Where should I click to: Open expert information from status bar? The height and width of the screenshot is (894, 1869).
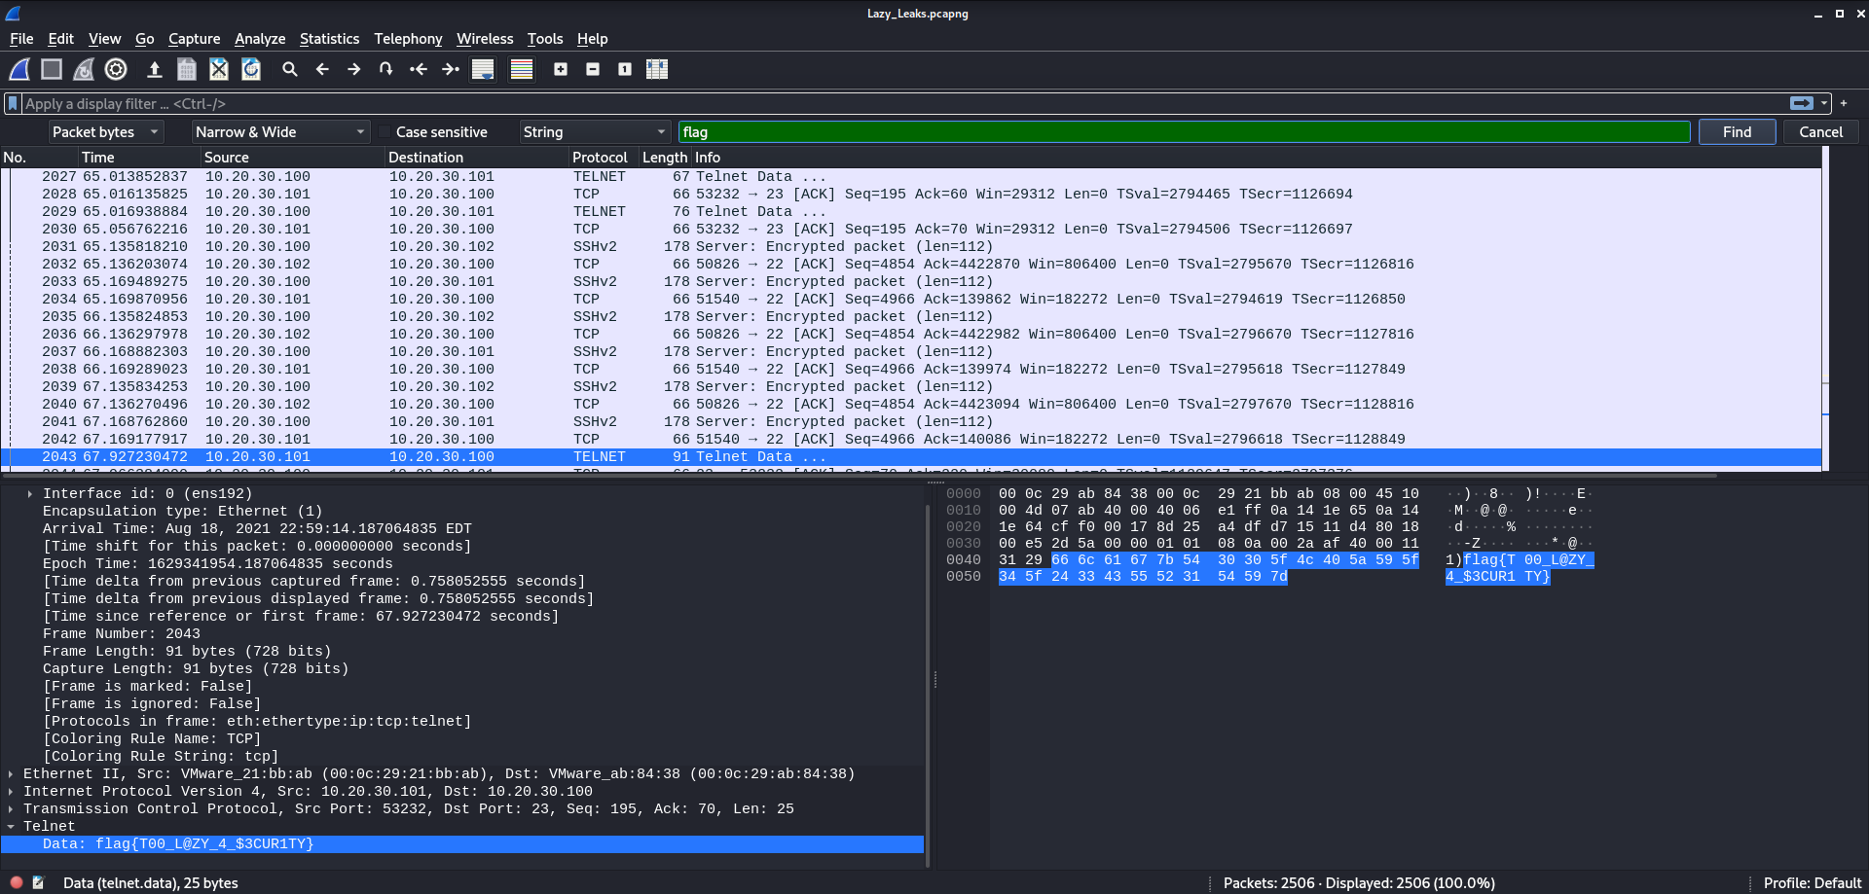click(17, 882)
